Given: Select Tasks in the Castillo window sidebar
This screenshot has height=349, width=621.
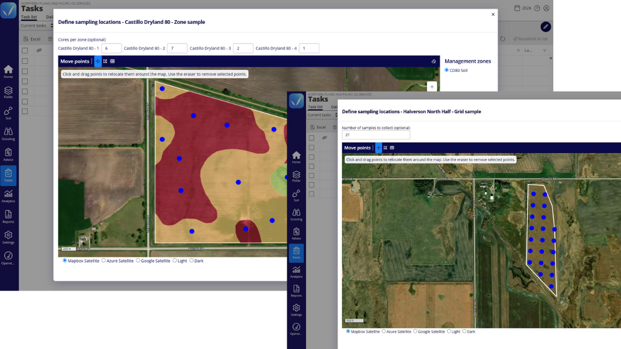Looking at the screenshot, I should point(8,175).
